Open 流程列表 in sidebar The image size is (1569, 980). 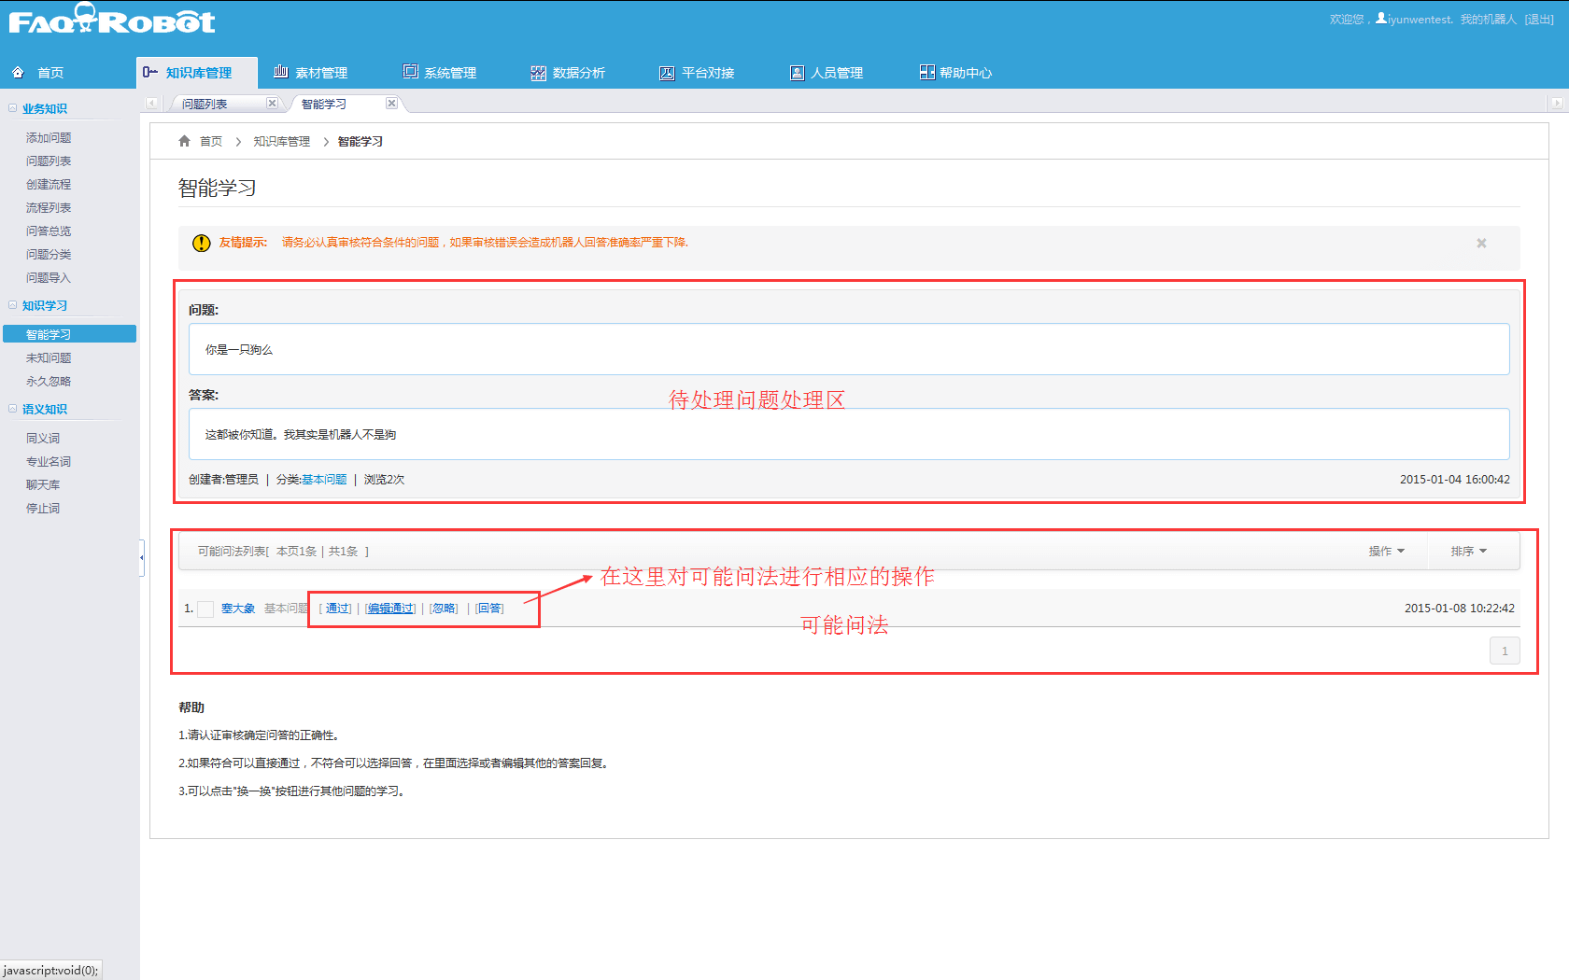point(49,208)
